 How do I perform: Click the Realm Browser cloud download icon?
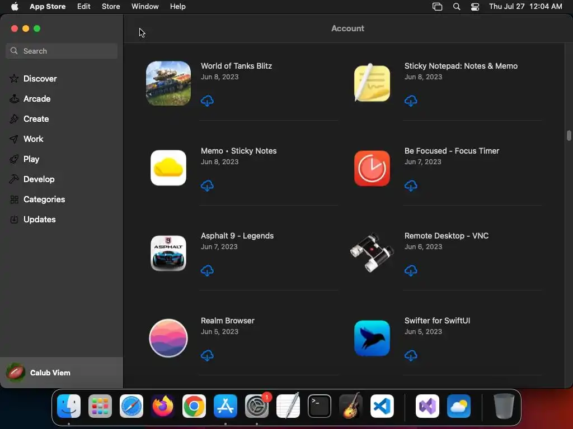pos(207,356)
